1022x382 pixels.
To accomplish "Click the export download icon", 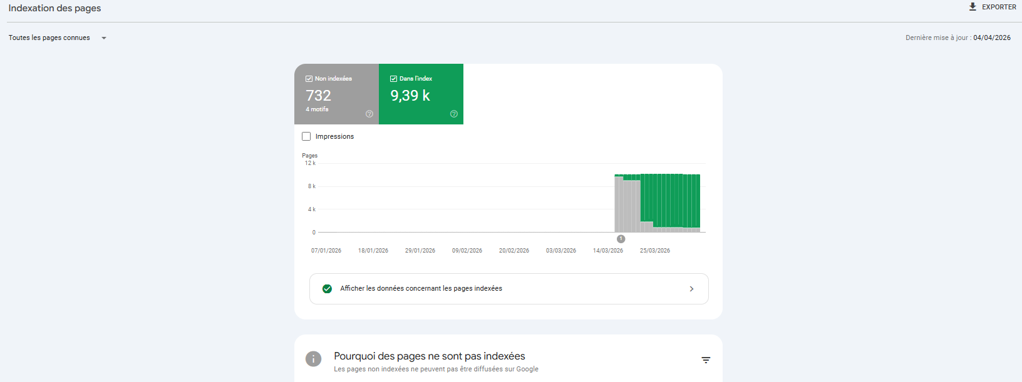I will [973, 7].
